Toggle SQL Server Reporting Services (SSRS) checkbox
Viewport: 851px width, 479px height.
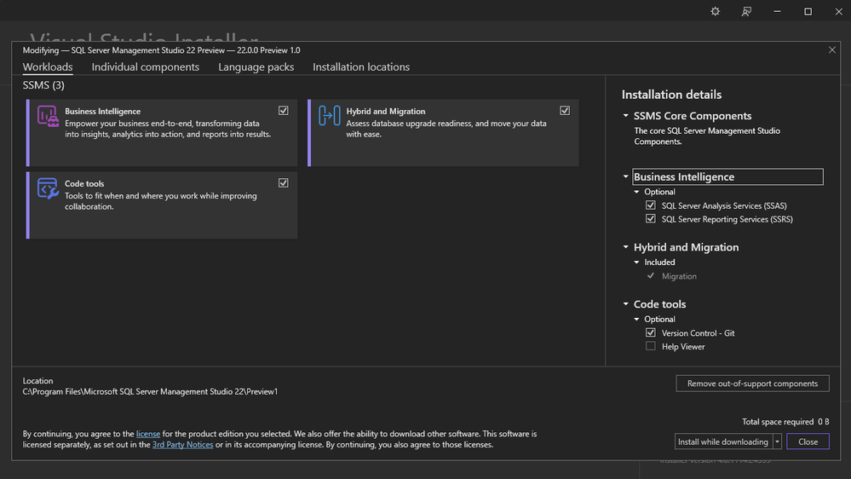coord(651,219)
